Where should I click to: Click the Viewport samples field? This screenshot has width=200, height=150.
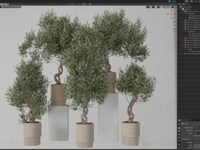(x=197, y=147)
